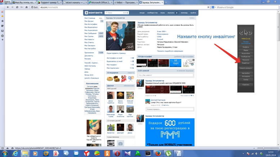Image resolution: width=280 pixels, height=157 pixels.
Task: Click browser Forward arrow
Action: [12, 7]
